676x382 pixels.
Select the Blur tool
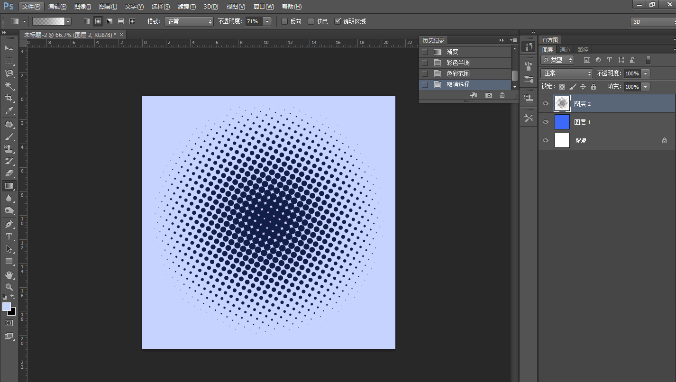pos(9,198)
